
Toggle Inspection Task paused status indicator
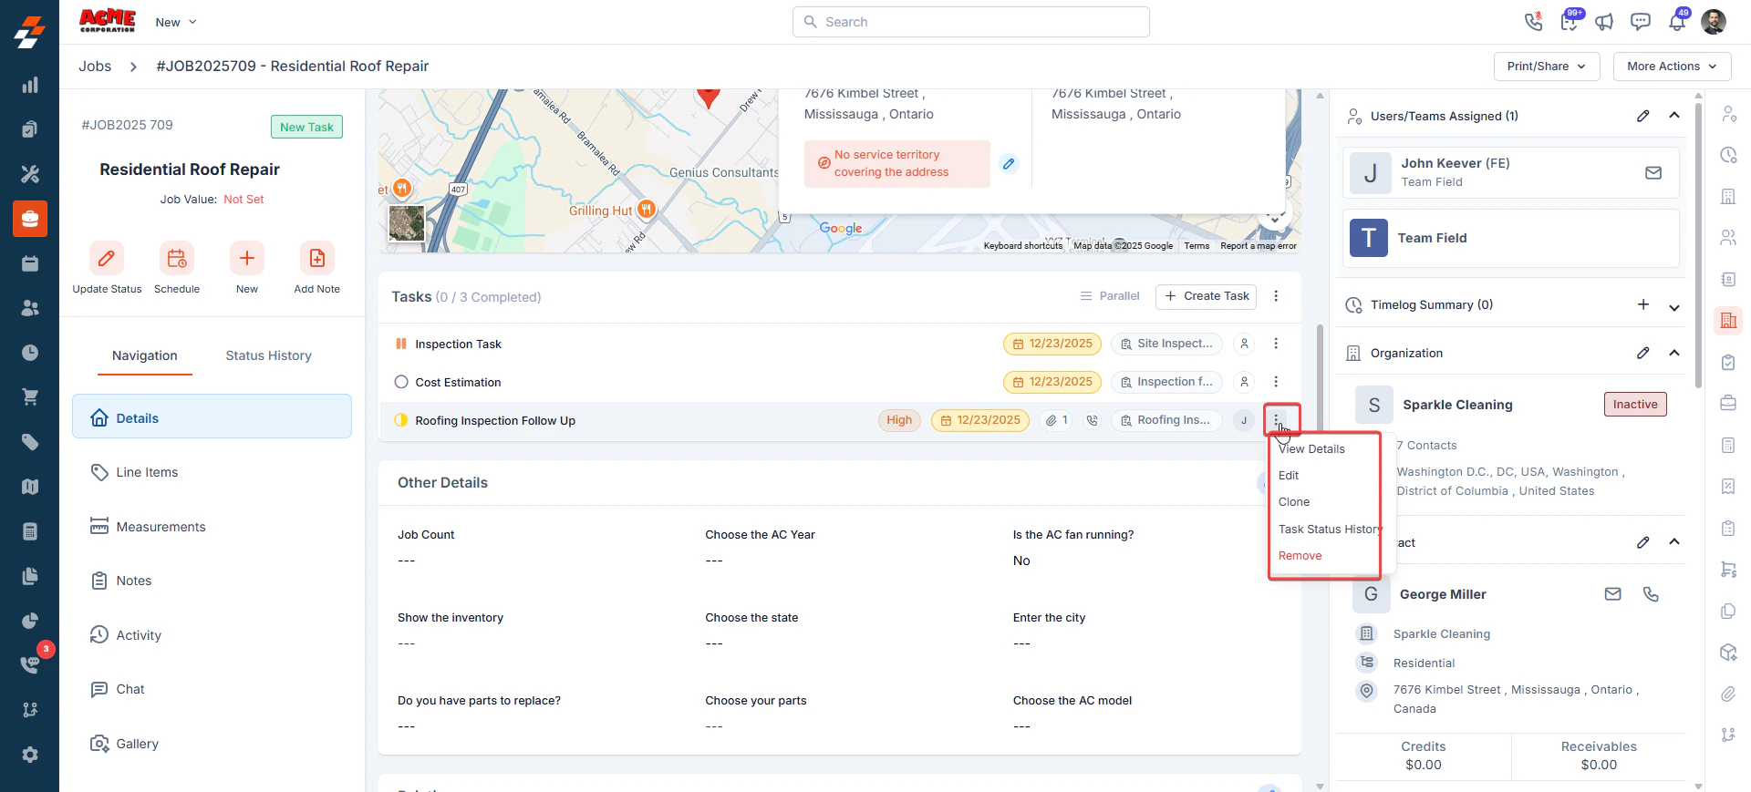coord(401,344)
